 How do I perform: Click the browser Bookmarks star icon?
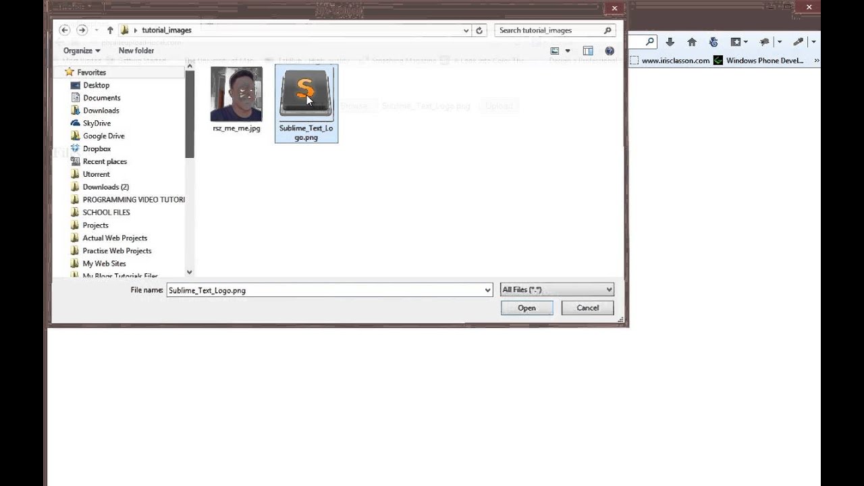[x=736, y=42]
